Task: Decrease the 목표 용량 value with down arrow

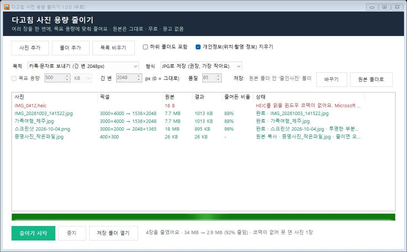Action: 67,80
